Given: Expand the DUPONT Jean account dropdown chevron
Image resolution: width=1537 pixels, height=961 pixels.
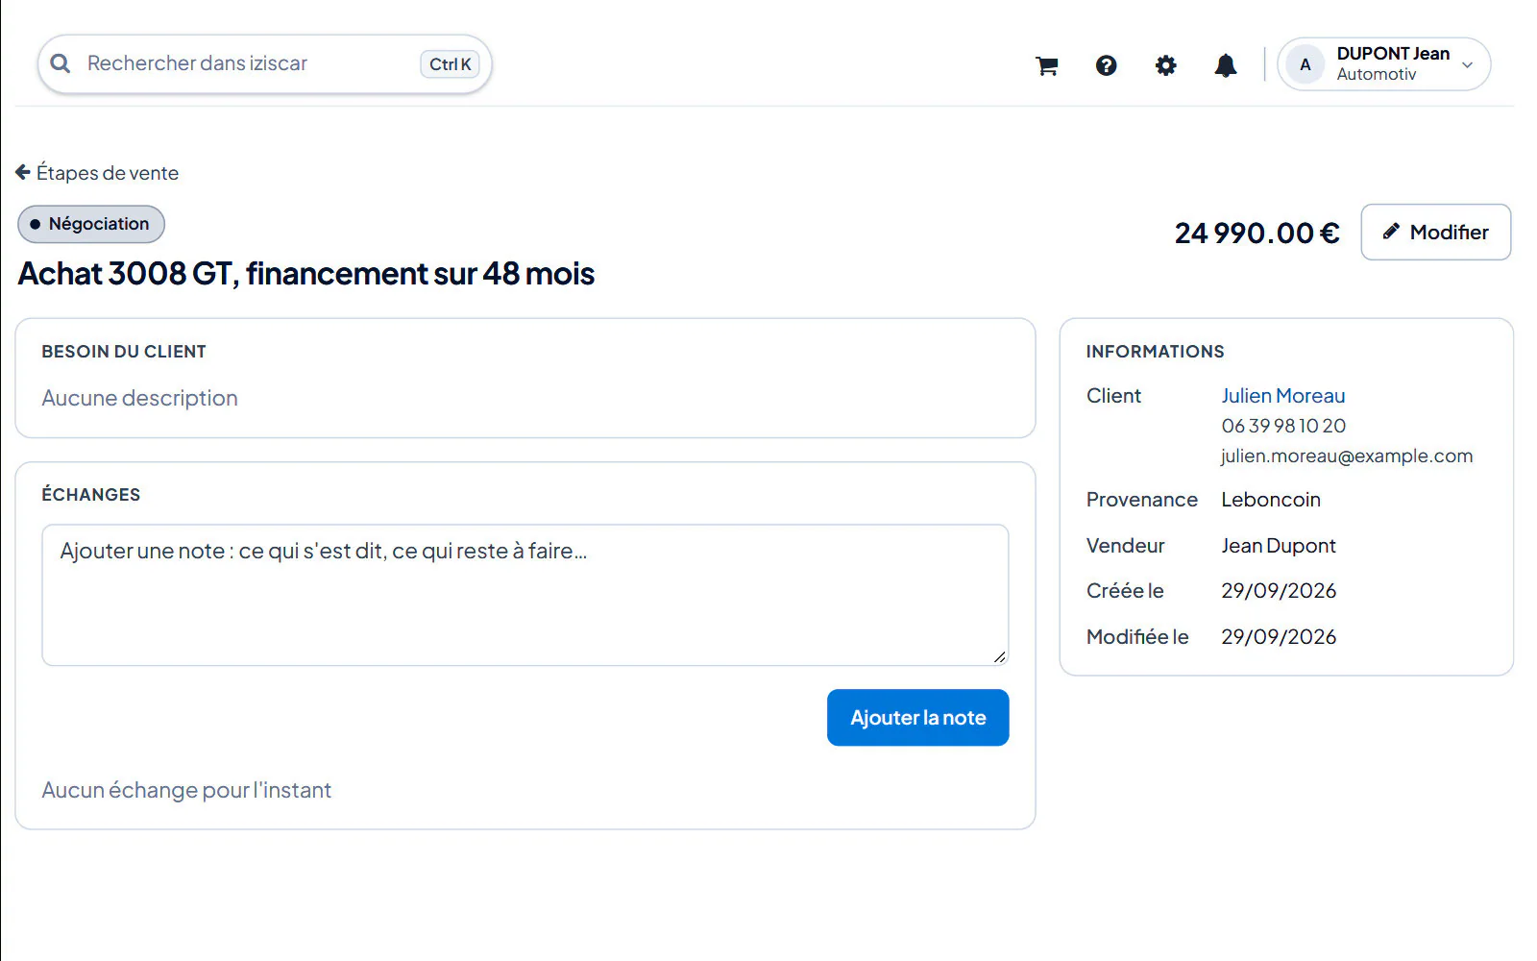Looking at the screenshot, I should click(x=1467, y=65).
